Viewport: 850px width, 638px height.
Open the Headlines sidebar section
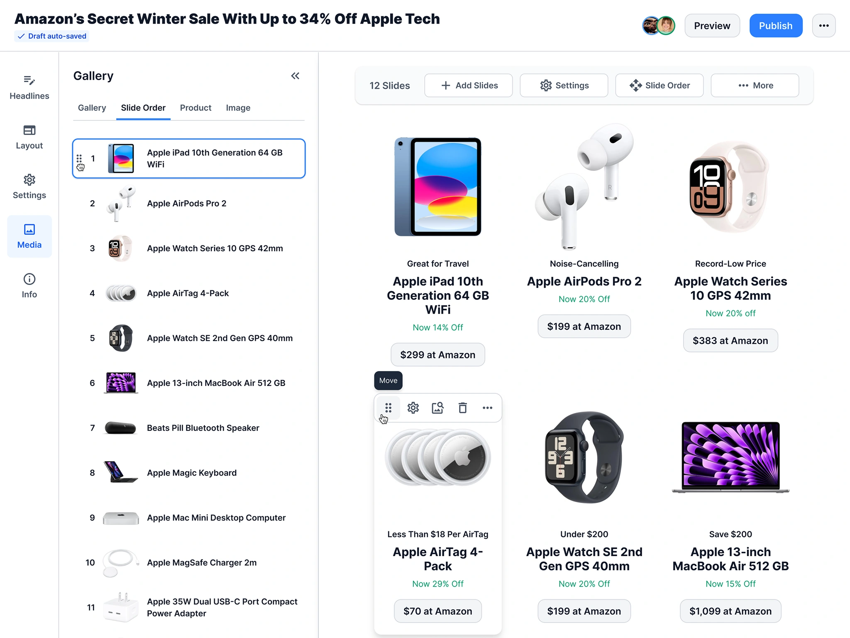(29, 88)
